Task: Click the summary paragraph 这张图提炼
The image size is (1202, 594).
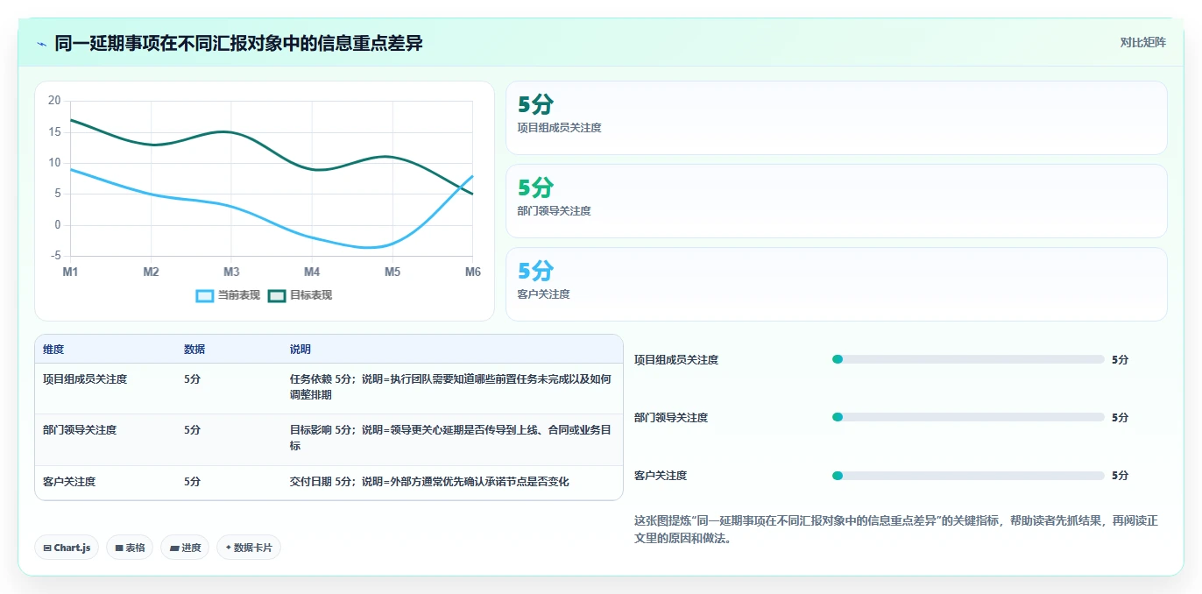Action: (896, 529)
